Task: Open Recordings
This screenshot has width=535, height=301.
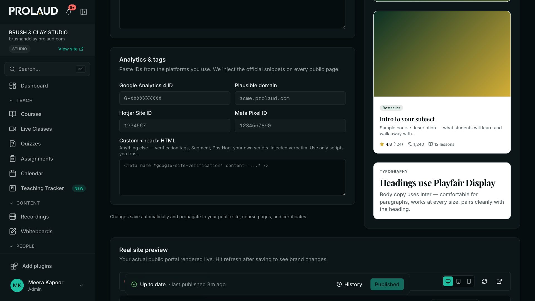Action: click(x=47, y=217)
